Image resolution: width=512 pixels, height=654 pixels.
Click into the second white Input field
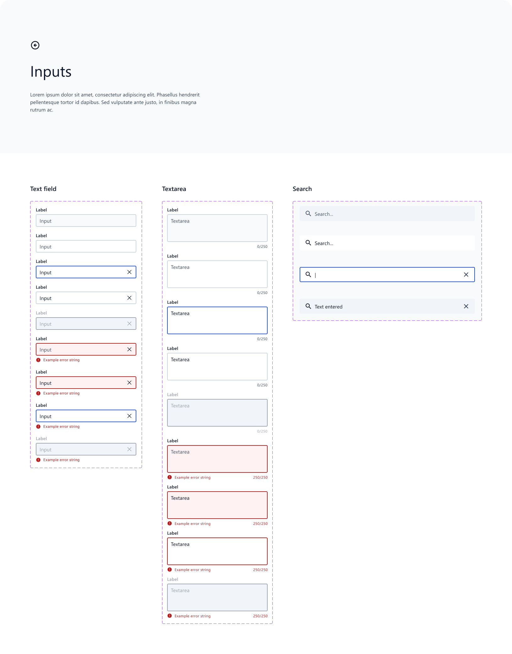tap(86, 246)
